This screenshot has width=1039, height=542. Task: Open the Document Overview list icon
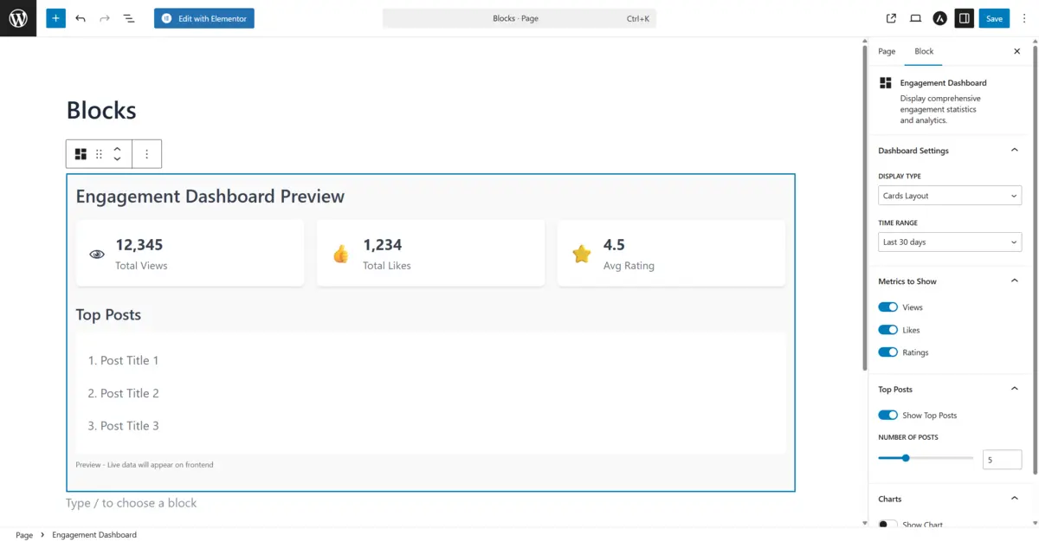pyautogui.click(x=129, y=18)
